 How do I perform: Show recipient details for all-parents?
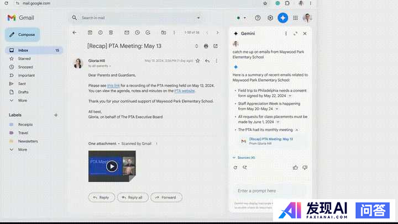[110, 66]
